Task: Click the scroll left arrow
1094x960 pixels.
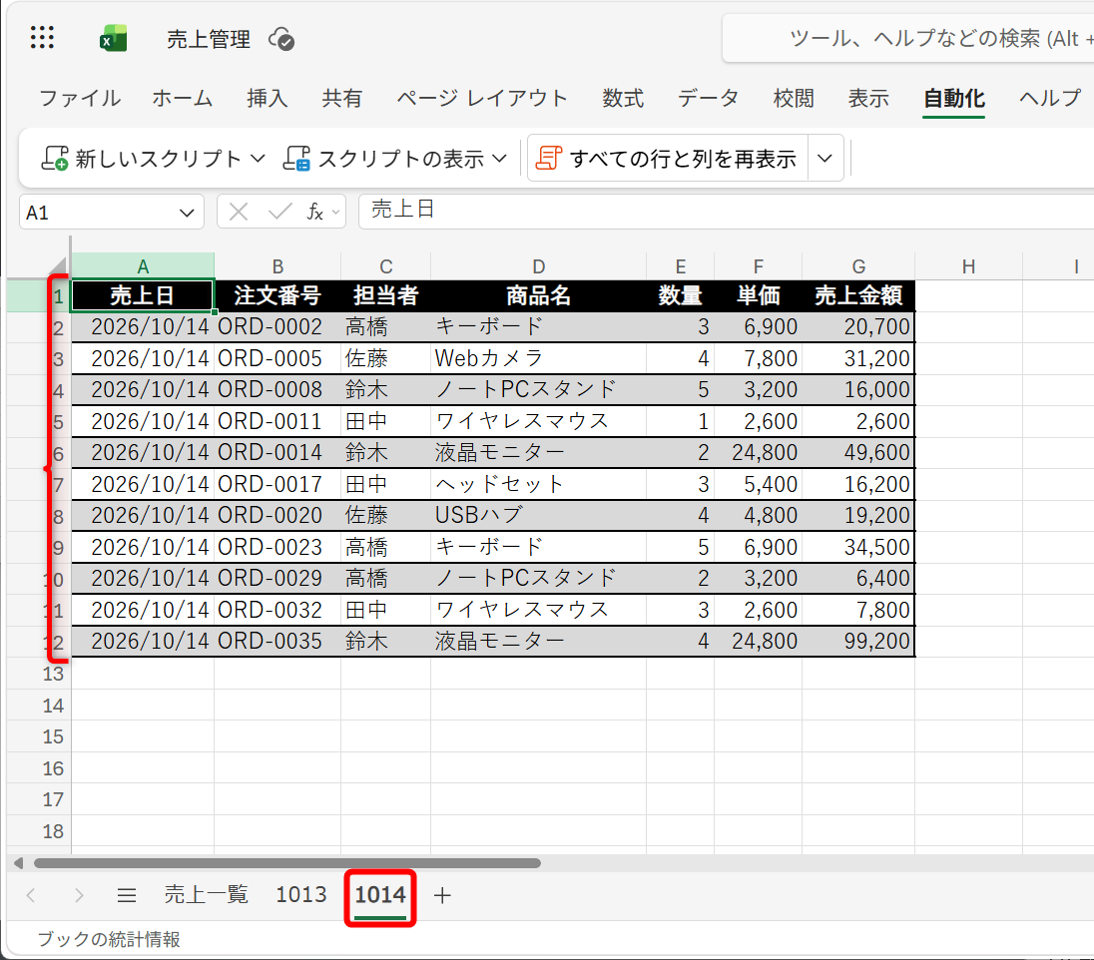Action: pyautogui.click(x=18, y=863)
